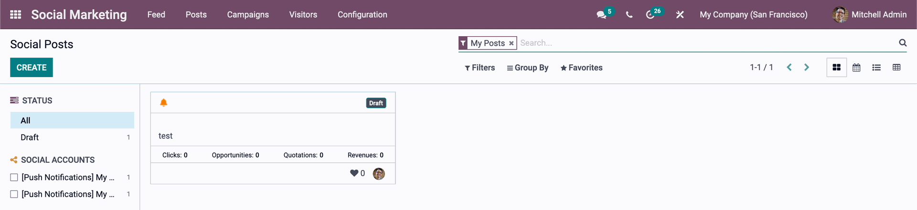Switch to pivot table view

pyautogui.click(x=896, y=68)
